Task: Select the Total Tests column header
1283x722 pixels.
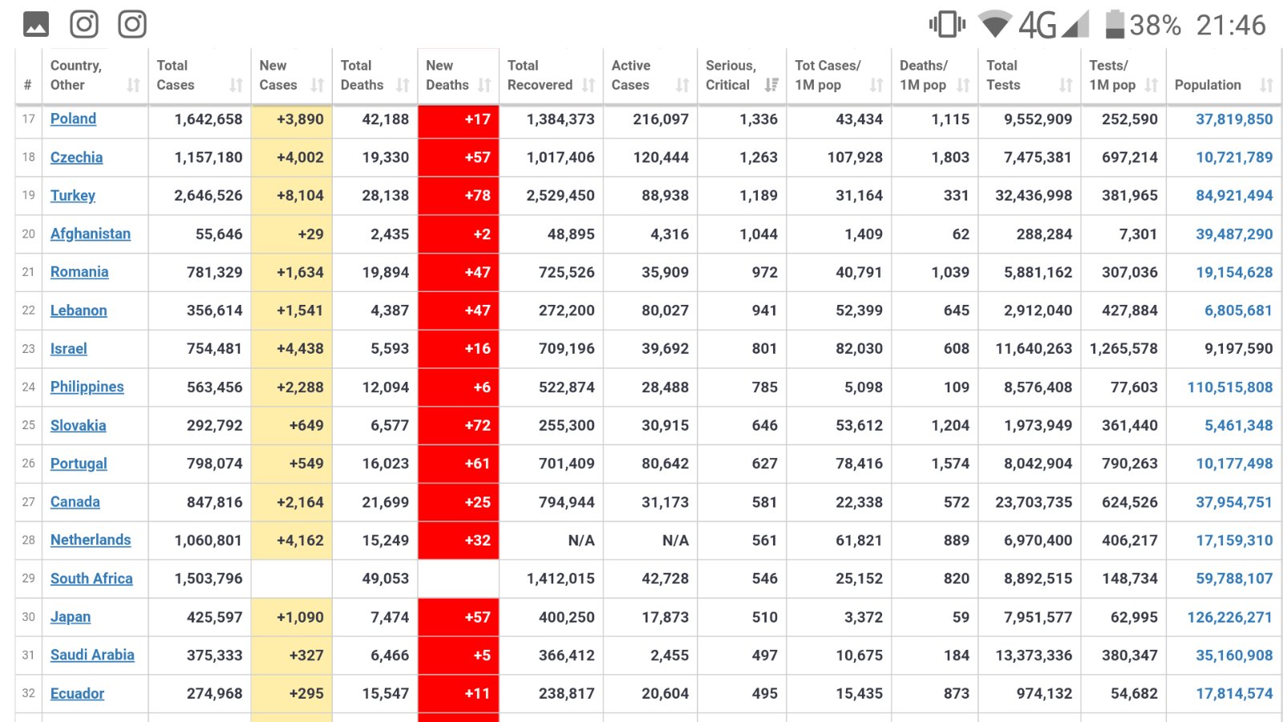Action: [x=1002, y=75]
